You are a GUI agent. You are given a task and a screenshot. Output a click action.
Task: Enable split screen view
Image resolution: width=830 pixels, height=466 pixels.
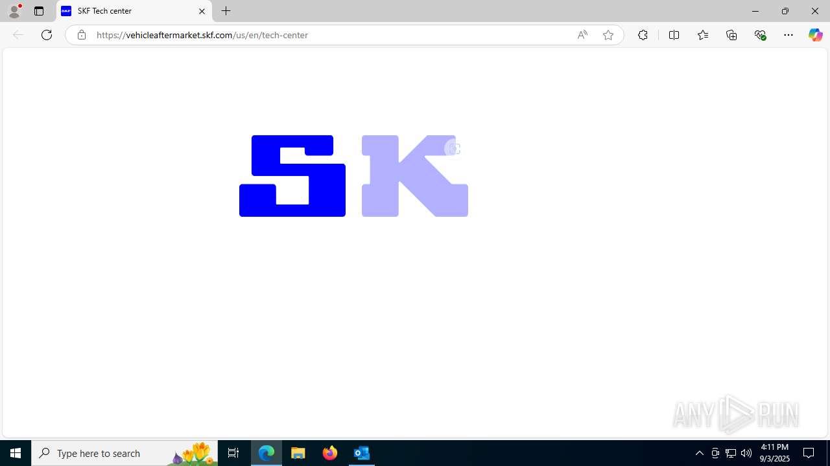[x=674, y=35]
